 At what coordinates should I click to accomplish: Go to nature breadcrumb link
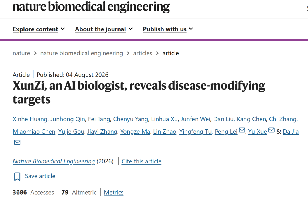click(x=21, y=53)
